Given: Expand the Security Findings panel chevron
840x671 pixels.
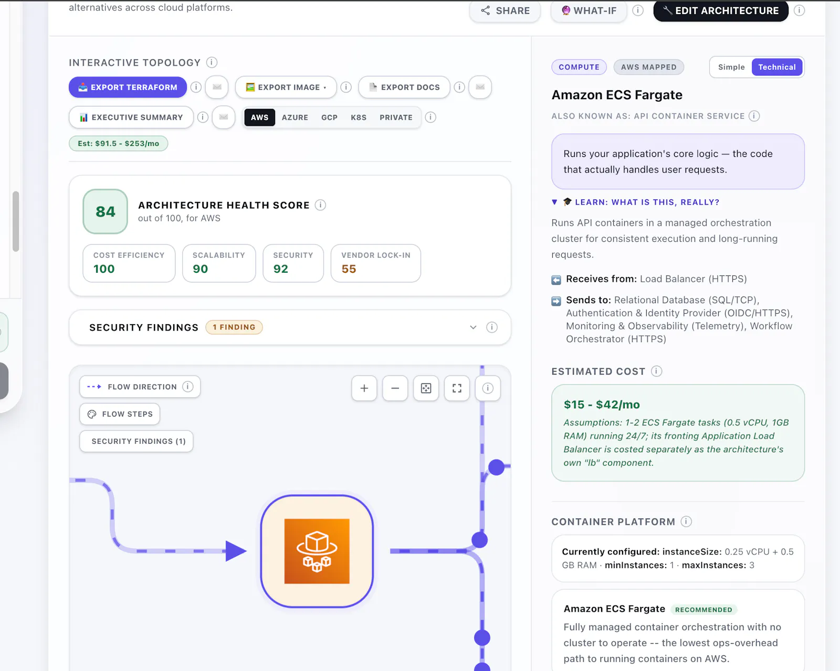Looking at the screenshot, I should (x=473, y=327).
